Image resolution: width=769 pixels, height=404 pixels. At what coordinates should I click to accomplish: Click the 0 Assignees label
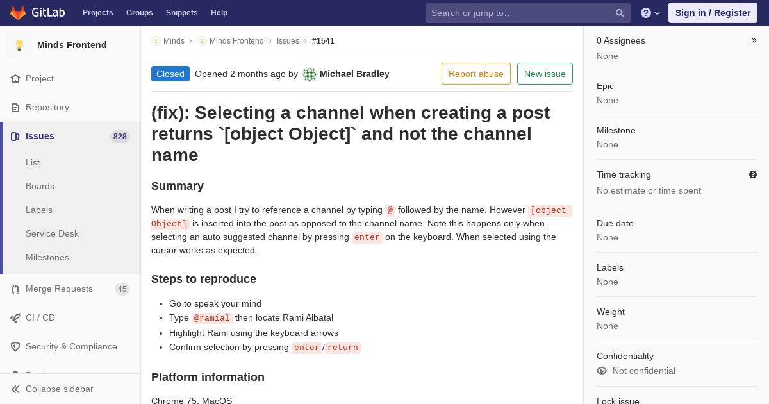tap(621, 40)
